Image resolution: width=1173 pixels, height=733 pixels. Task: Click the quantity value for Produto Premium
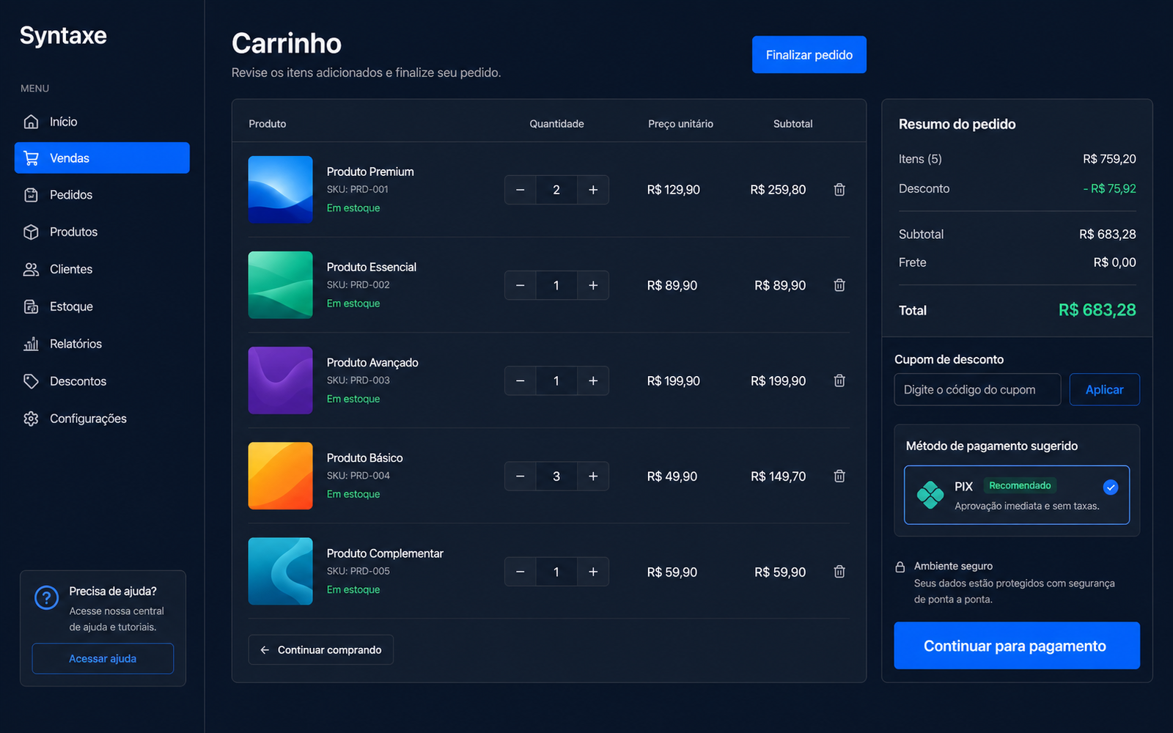(556, 190)
